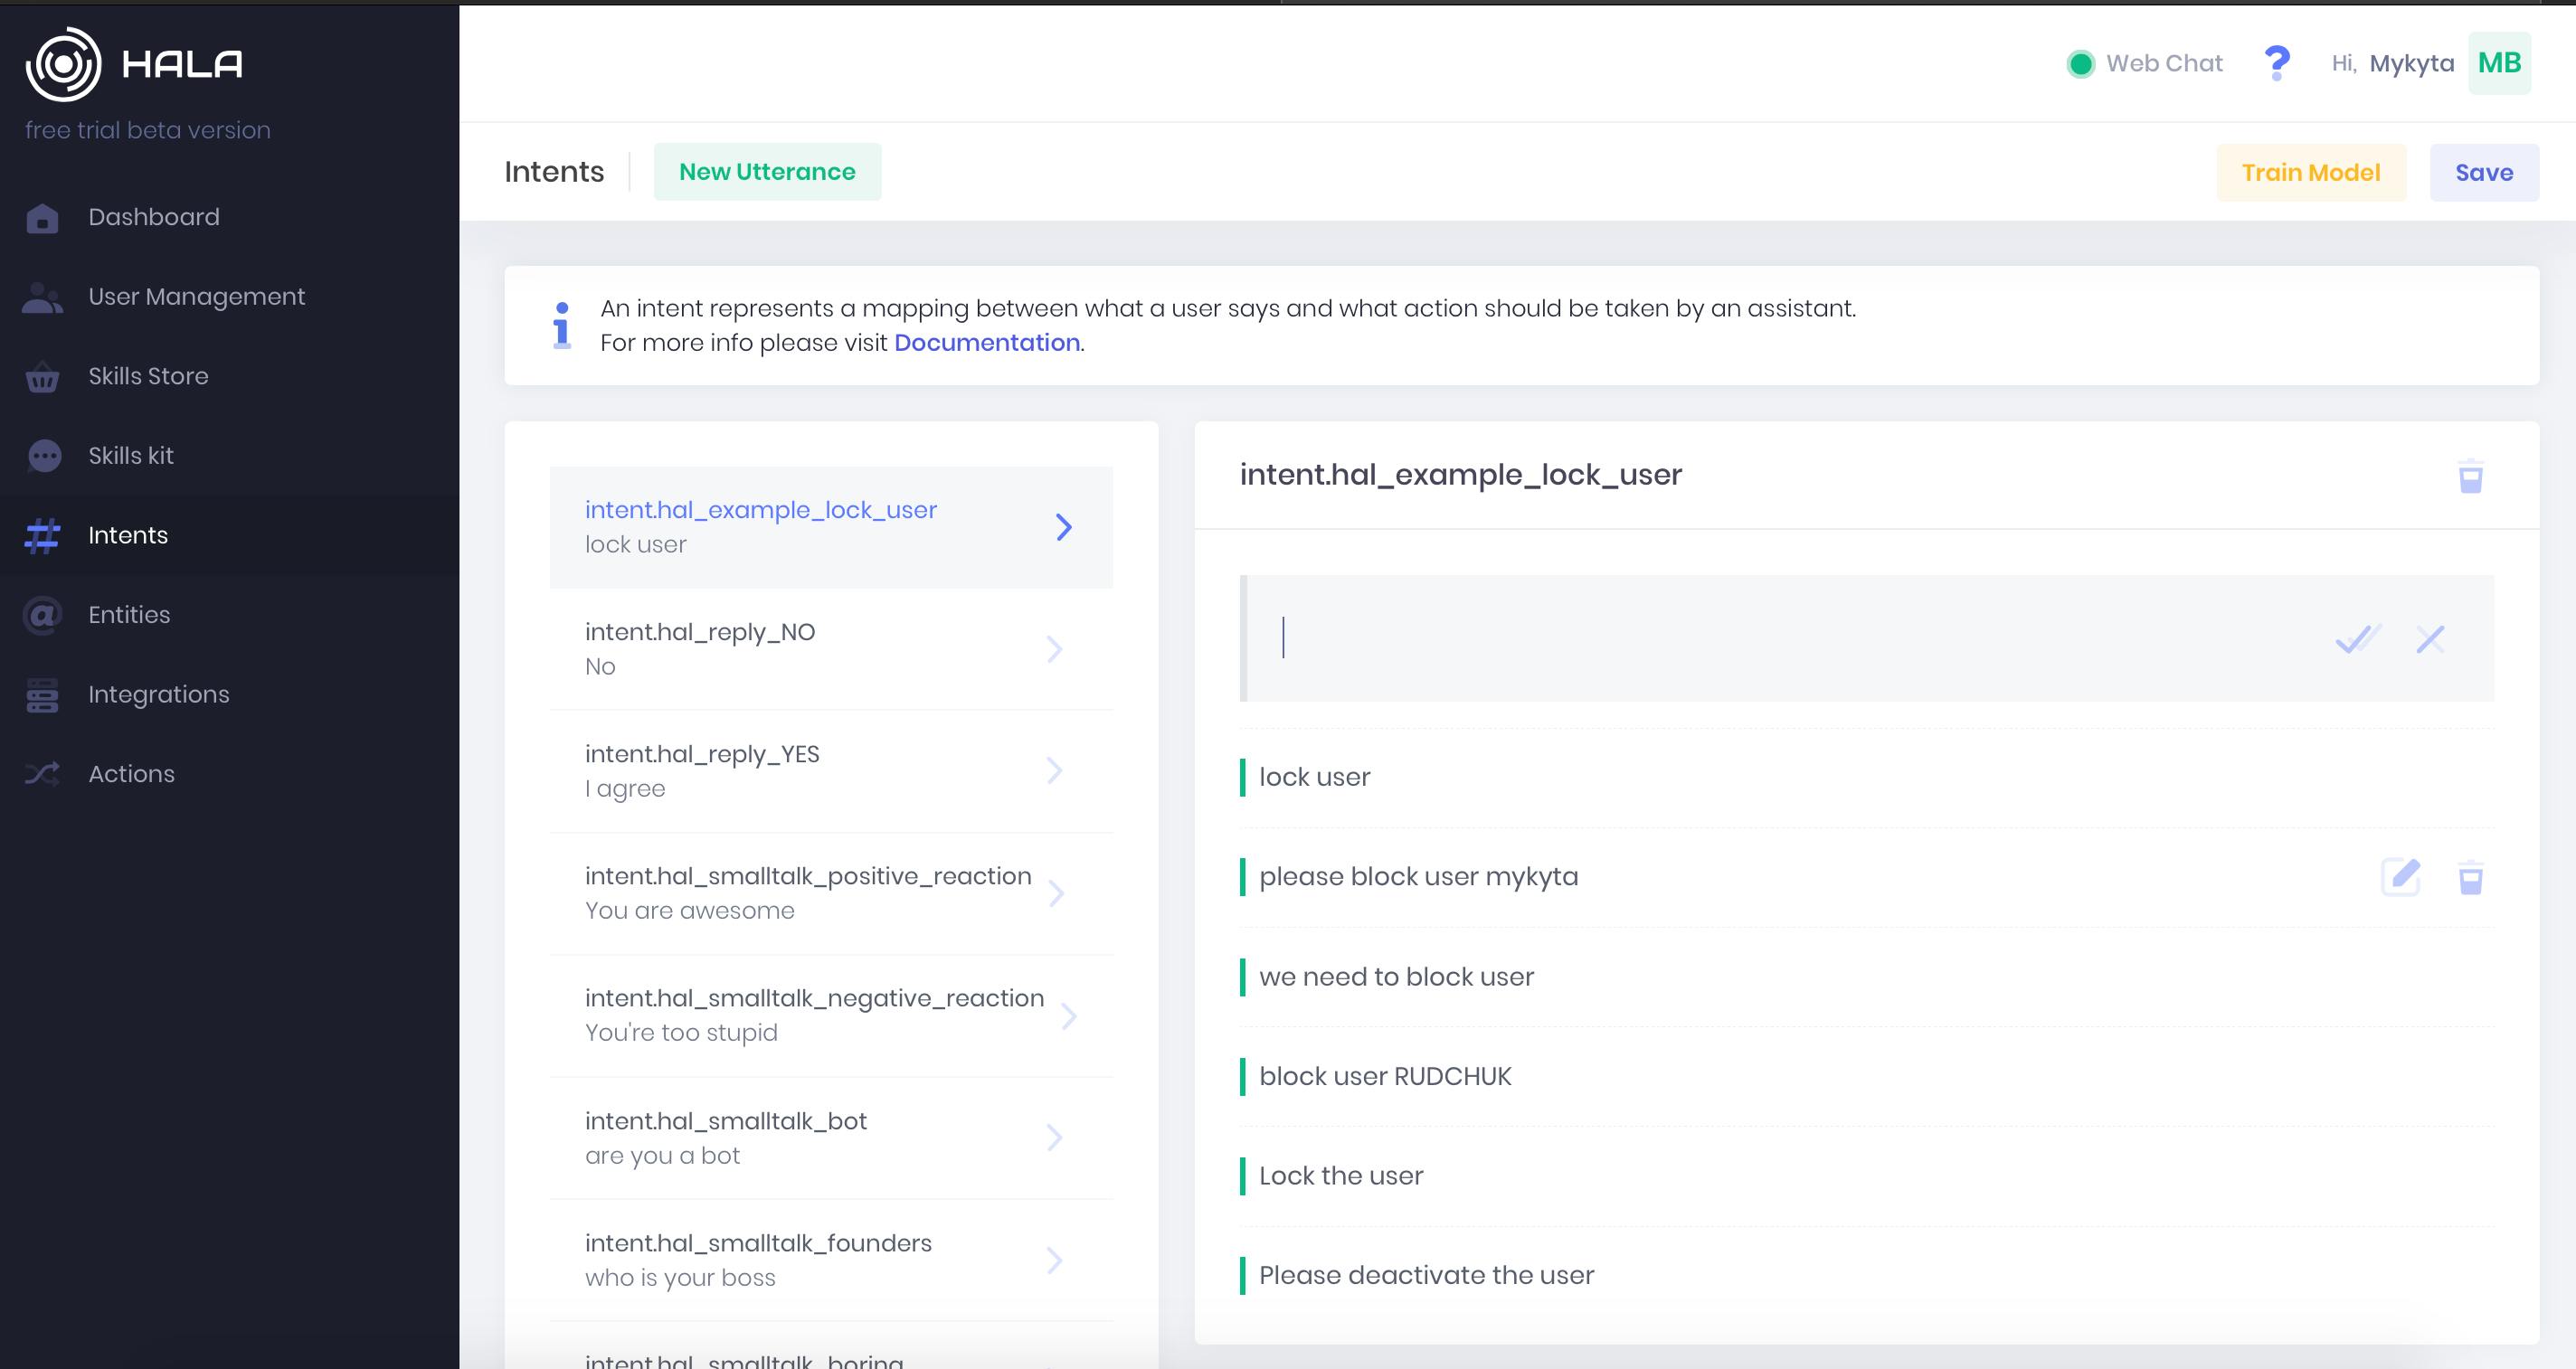Select the 'we need to block user' utterance
The image size is (2576, 1369).
(1396, 977)
